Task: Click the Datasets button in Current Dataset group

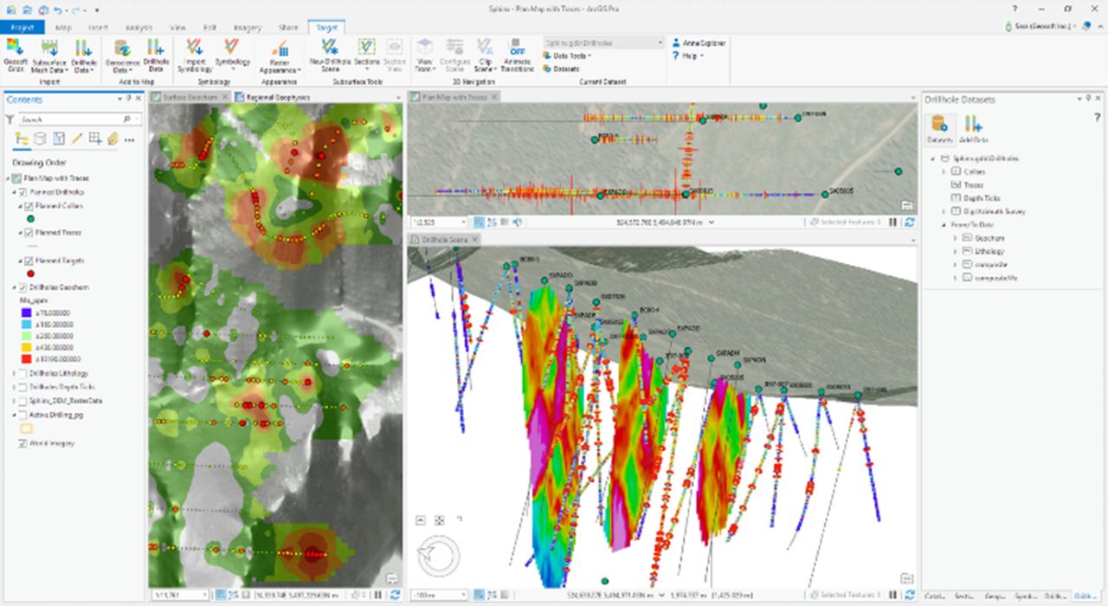Action: click(x=562, y=68)
